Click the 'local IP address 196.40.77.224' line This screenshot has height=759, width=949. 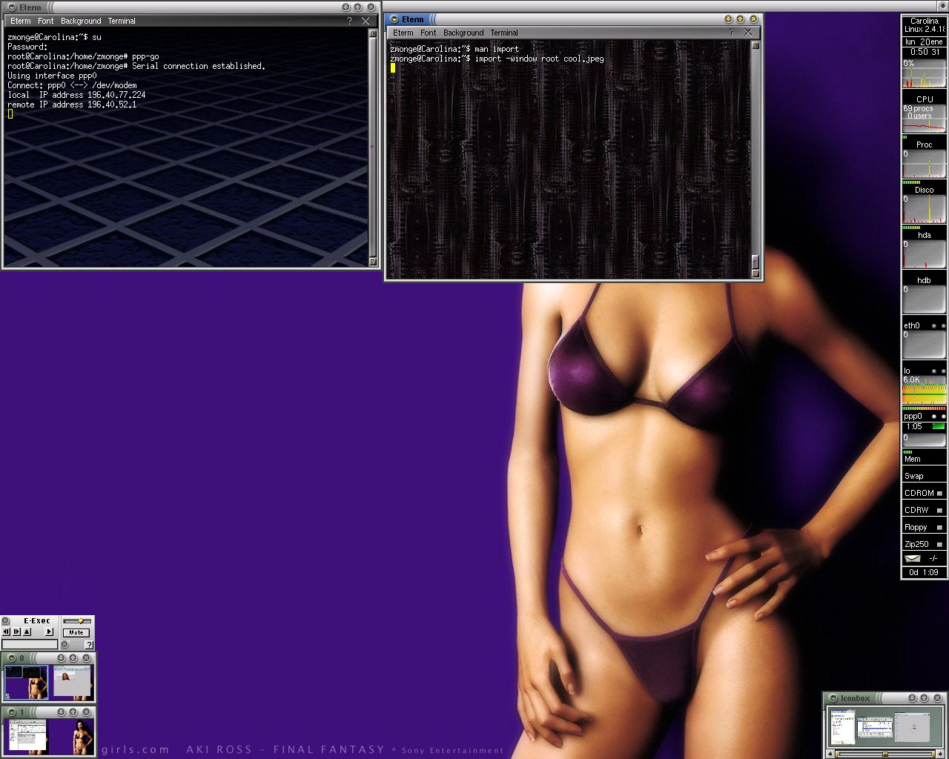click(76, 95)
